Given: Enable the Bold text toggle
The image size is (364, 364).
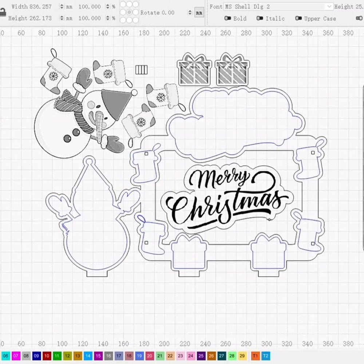Looking at the screenshot, I should (x=228, y=19).
